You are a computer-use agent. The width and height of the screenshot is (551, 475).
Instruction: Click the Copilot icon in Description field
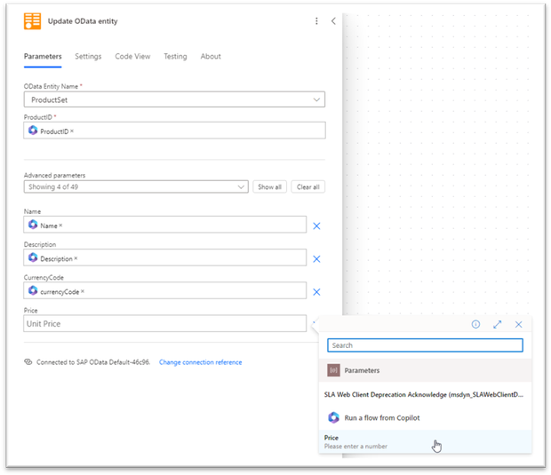33,257
